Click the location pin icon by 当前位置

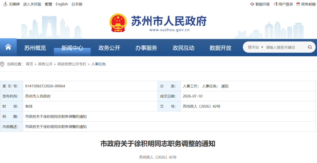(2, 64)
